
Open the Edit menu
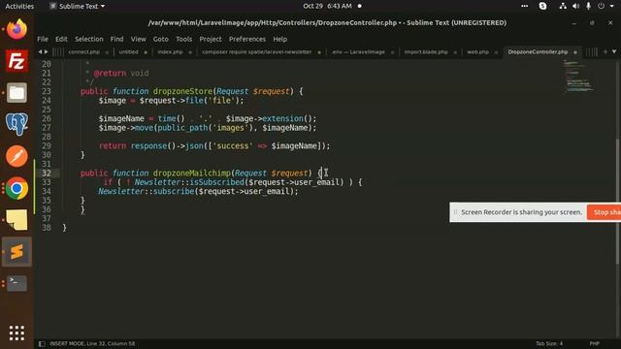pos(61,39)
